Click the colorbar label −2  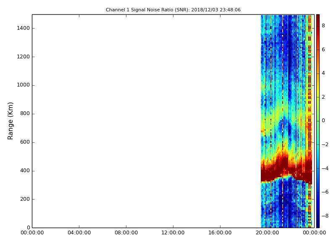325,144
